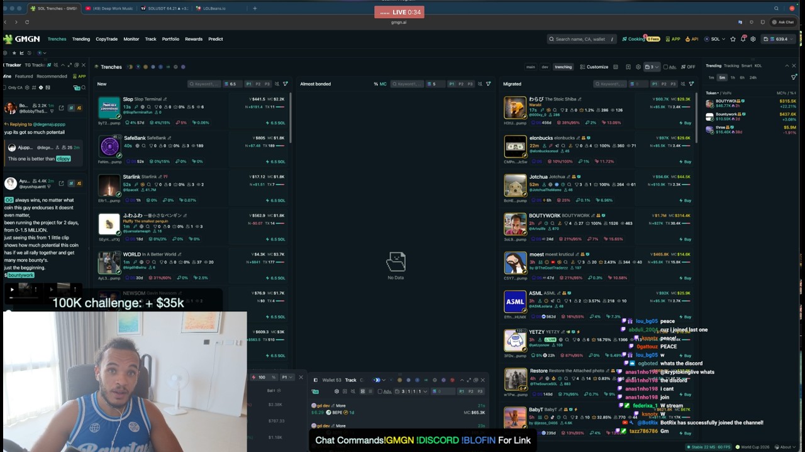Viewport: 805px width, 452px height.
Task: Expand the wallet count 3 dropdown
Action: (x=652, y=67)
